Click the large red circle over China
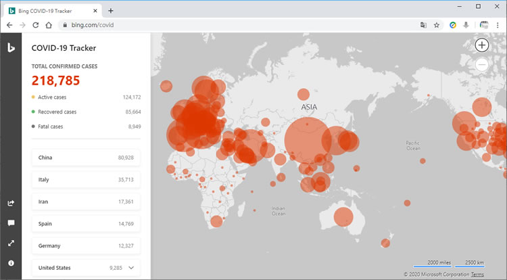 coord(308,141)
